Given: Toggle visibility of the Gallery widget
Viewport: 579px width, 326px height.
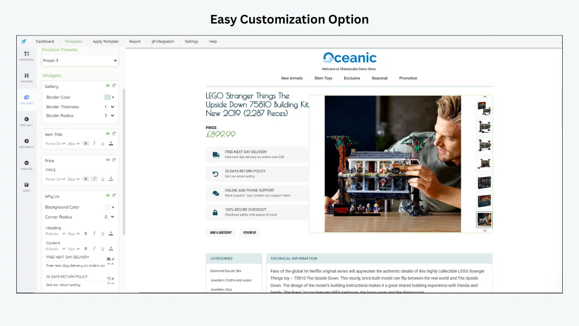Looking at the screenshot, I should (108, 86).
